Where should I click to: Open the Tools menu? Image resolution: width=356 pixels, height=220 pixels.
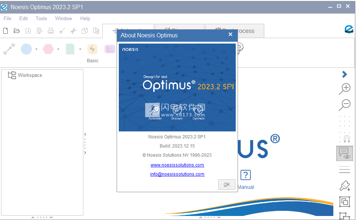click(x=41, y=18)
